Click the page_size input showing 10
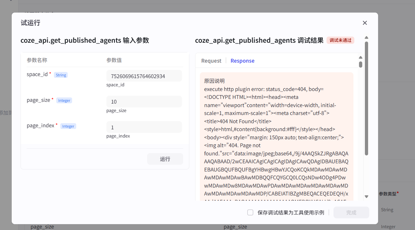Image resolution: width=415 pixels, height=230 pixels. point(144,102)
